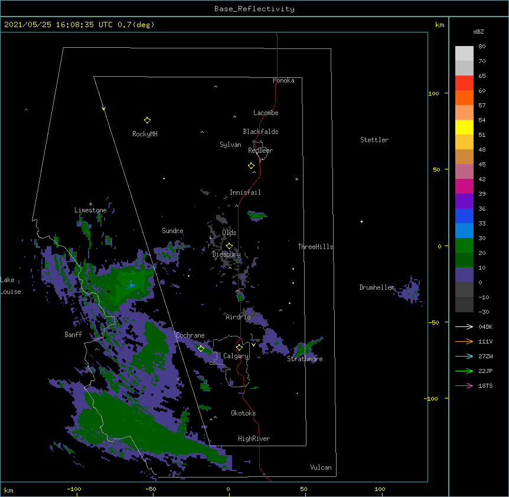Click the Innisfail city label
This screenshot has width=509, height=497.
pyautogui.click(x=245, y=192)
